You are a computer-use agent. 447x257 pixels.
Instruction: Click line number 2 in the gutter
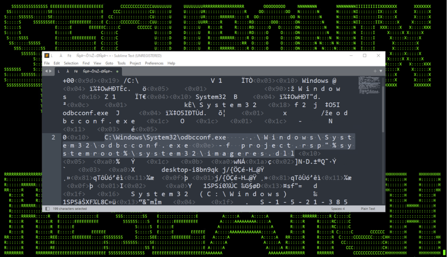click(53, 137)
